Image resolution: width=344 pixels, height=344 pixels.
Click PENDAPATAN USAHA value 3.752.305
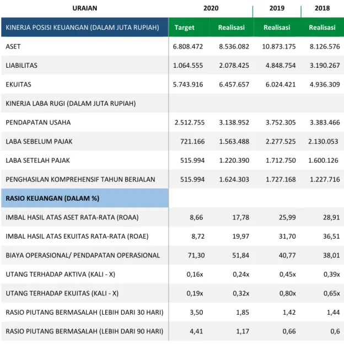click(x=281, y=122)
